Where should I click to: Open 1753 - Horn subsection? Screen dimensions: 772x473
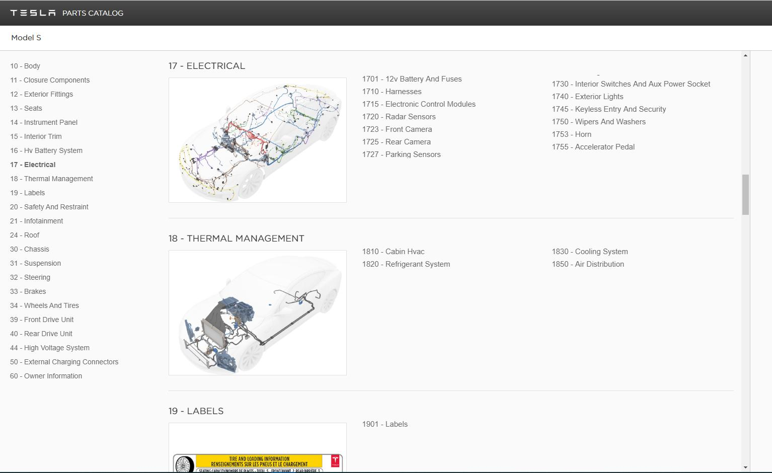pyautogui.click(x=572, y=134)
